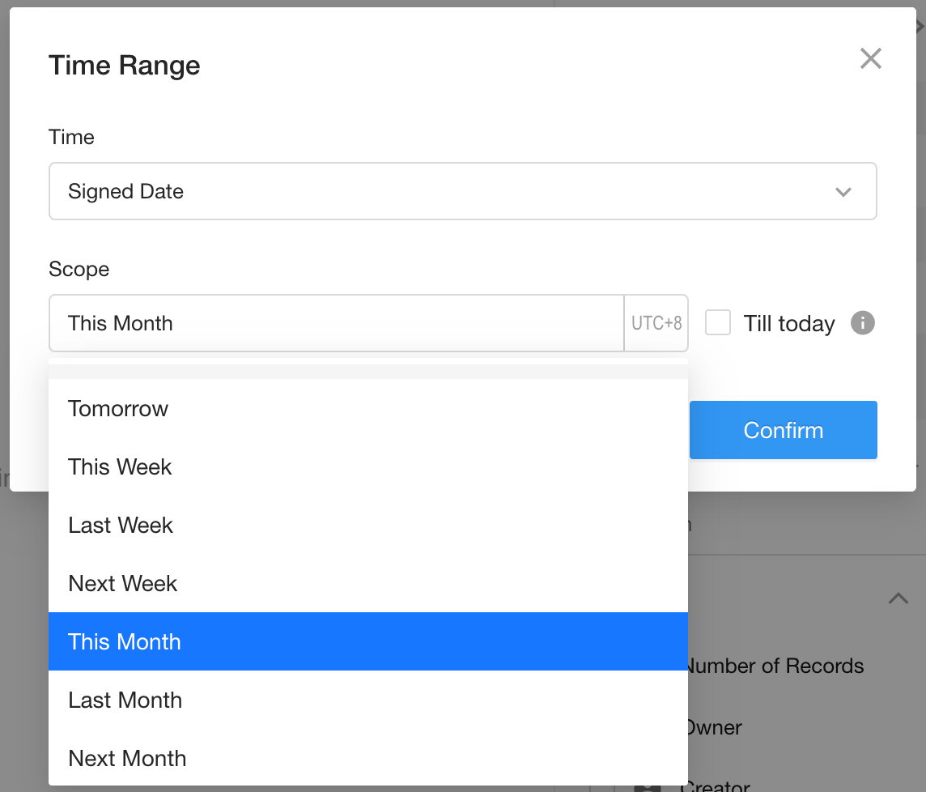Click the info icon beside Till today

click(863, 323)
